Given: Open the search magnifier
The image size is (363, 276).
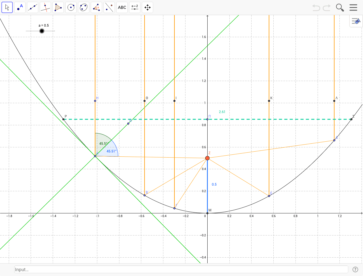Looking at the screenshot, I should tap(340, 8).
